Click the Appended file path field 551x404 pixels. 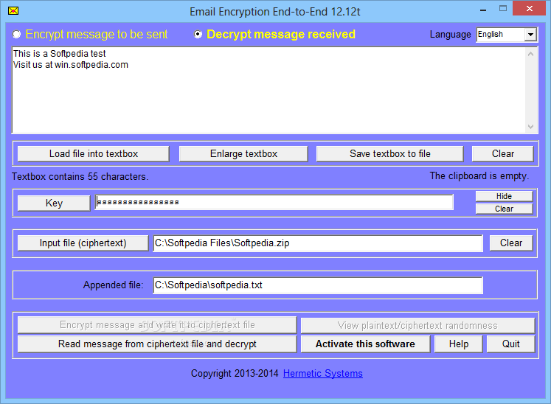click(318, 285)
